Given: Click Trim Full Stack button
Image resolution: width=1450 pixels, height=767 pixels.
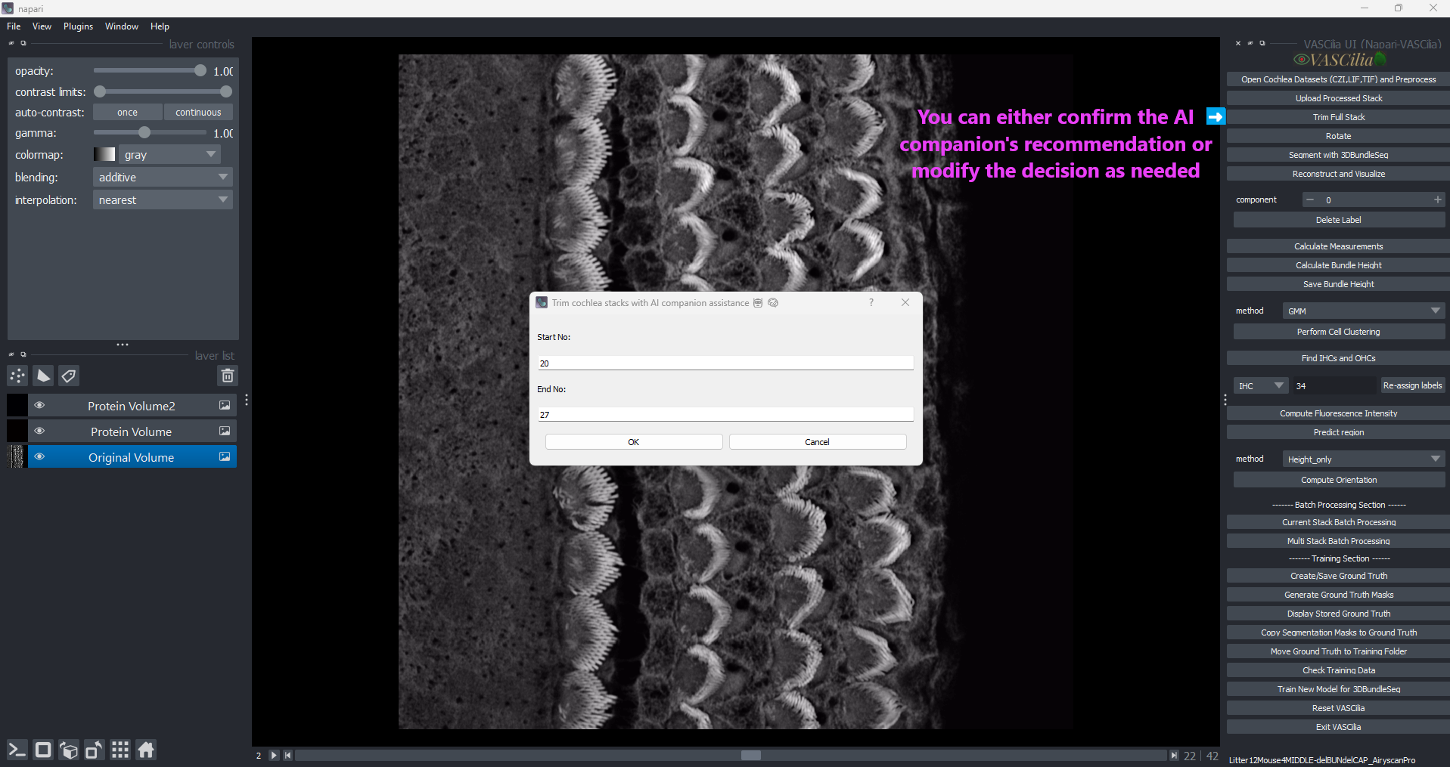Looking at the screenshot, I should [1338, 117].
